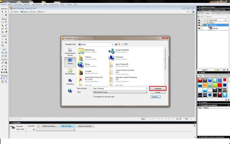The height and width of the screenshot is (144, 230).
Task: Open the Normal blend mode dropdown
Action: click(x=217, y=17)
